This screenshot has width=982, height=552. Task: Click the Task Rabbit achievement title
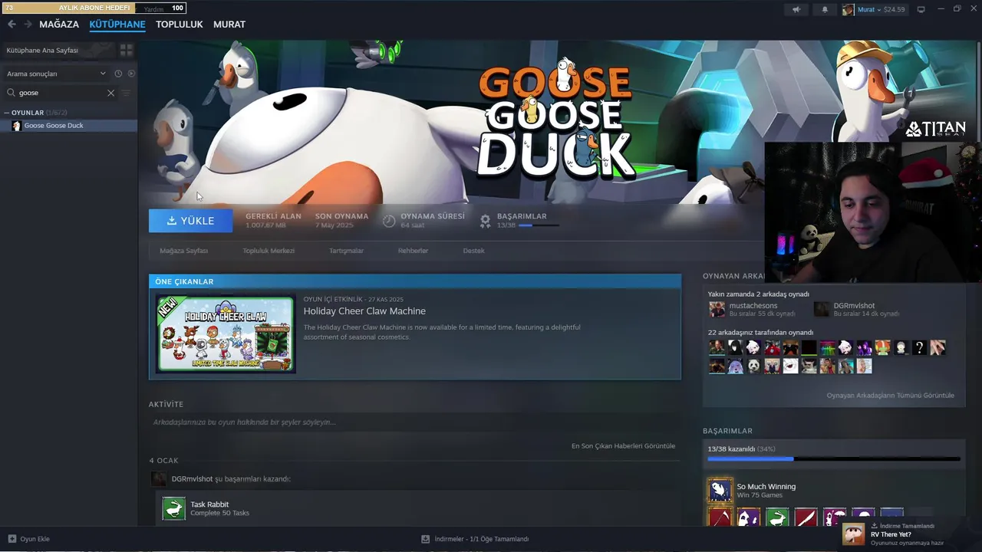[x=209, y=504]
